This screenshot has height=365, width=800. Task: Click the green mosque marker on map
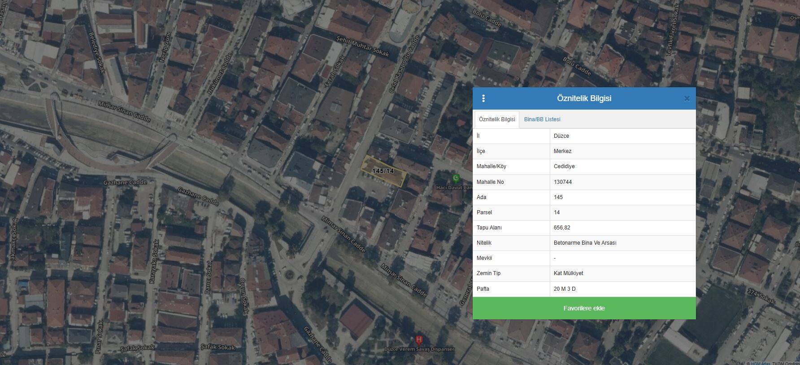[x=456, y=178]
